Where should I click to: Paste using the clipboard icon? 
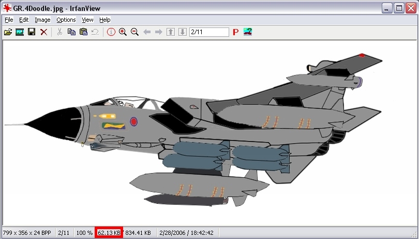coord(83,32)
